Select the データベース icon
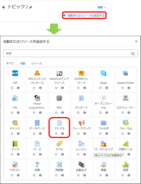Image resolution: width=141 pixels, height=184 pixels. point(37,123)
